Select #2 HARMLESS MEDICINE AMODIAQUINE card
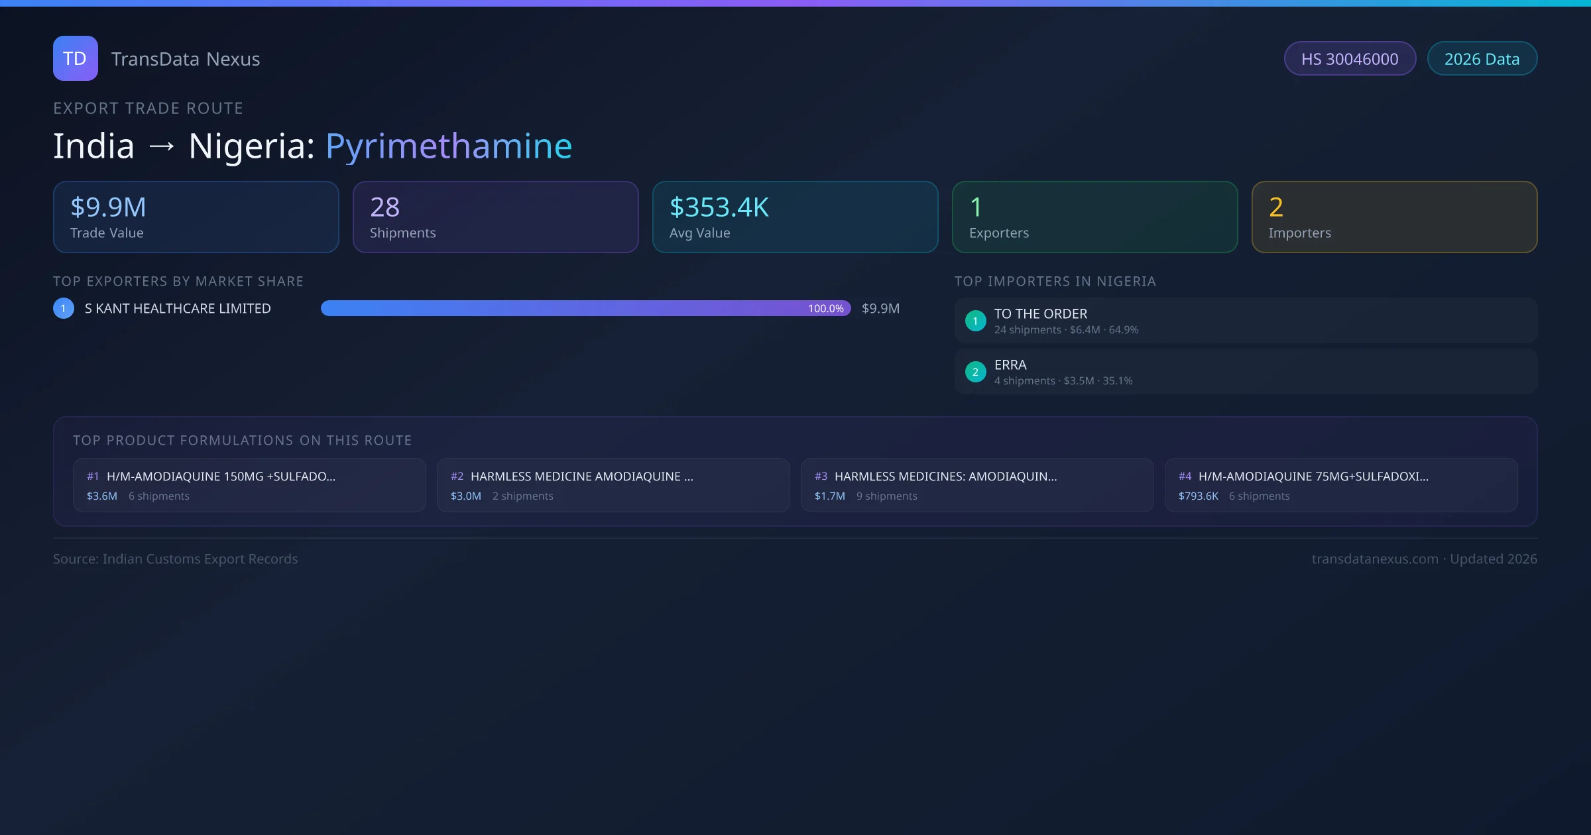This screenshot has height=835, width=1591. coord(613,485)
